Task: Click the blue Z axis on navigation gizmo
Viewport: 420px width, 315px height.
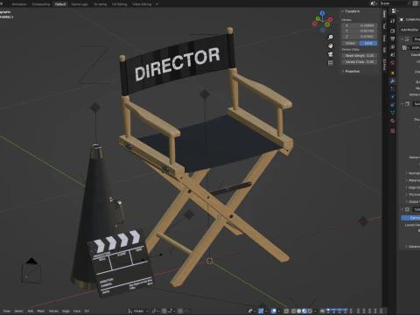Action: pyautogui.click(x=322, y=13)
